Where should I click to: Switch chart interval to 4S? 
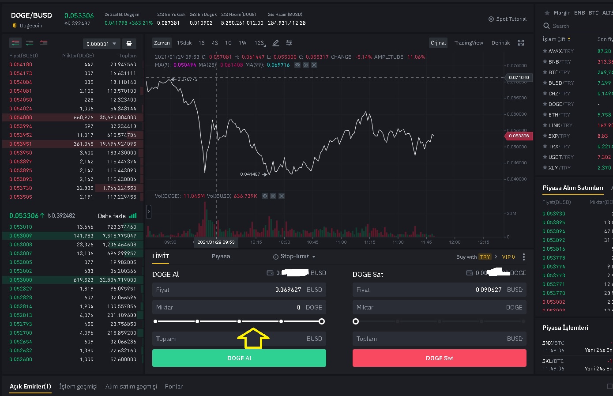(215, 43)
